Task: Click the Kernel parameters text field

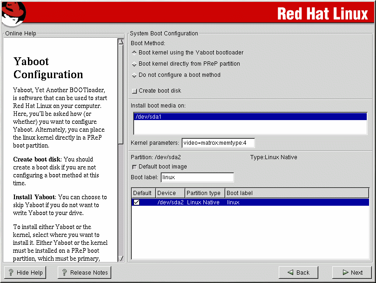Action: (218, 142)
